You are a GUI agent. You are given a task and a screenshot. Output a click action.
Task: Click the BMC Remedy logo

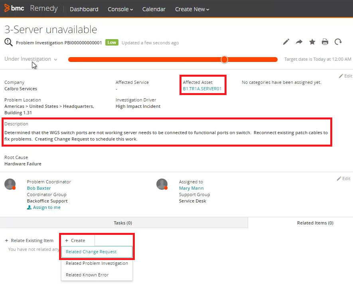(x=31, y=8)
